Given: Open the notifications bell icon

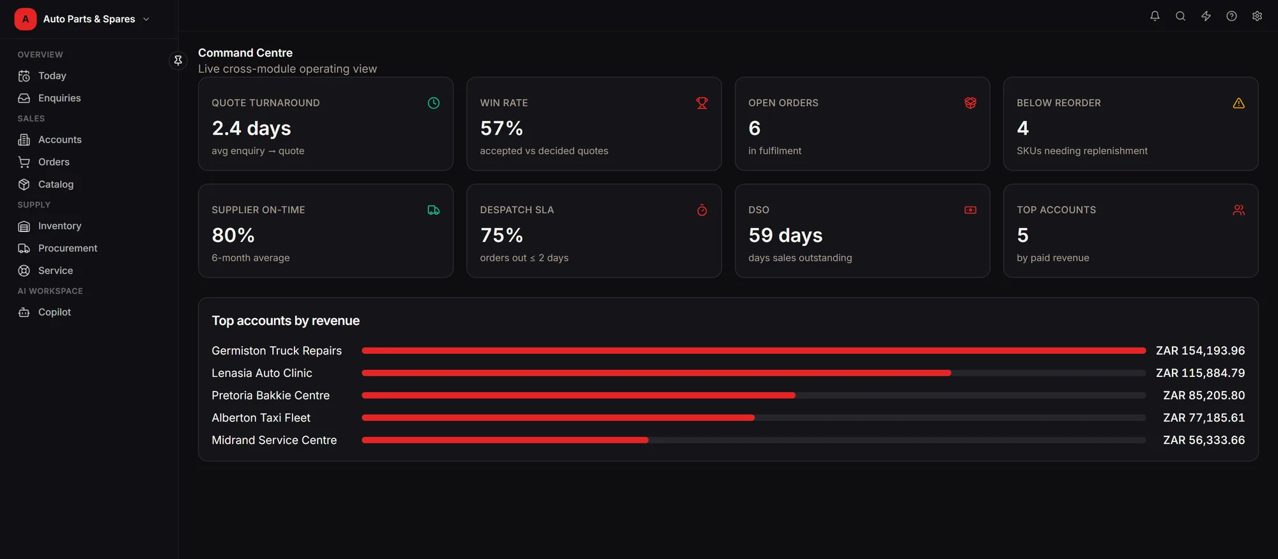Looking at the screenshot, I should pos(1155,16).
